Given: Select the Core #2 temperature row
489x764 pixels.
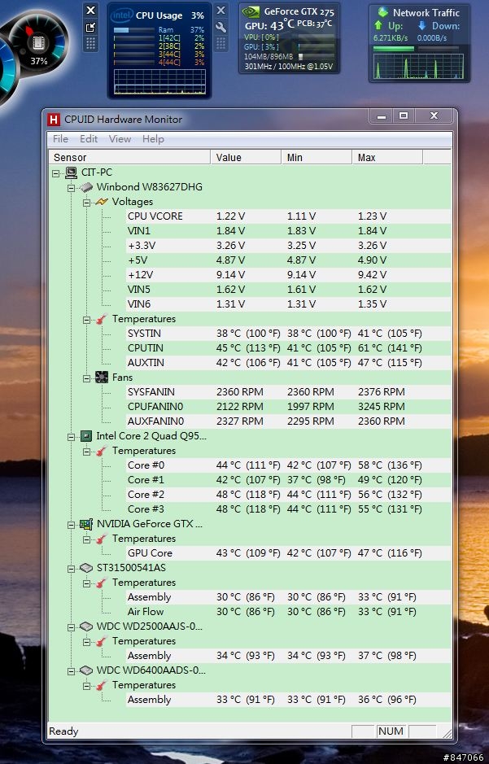Looking at the screenshot, I should [288, 495].
